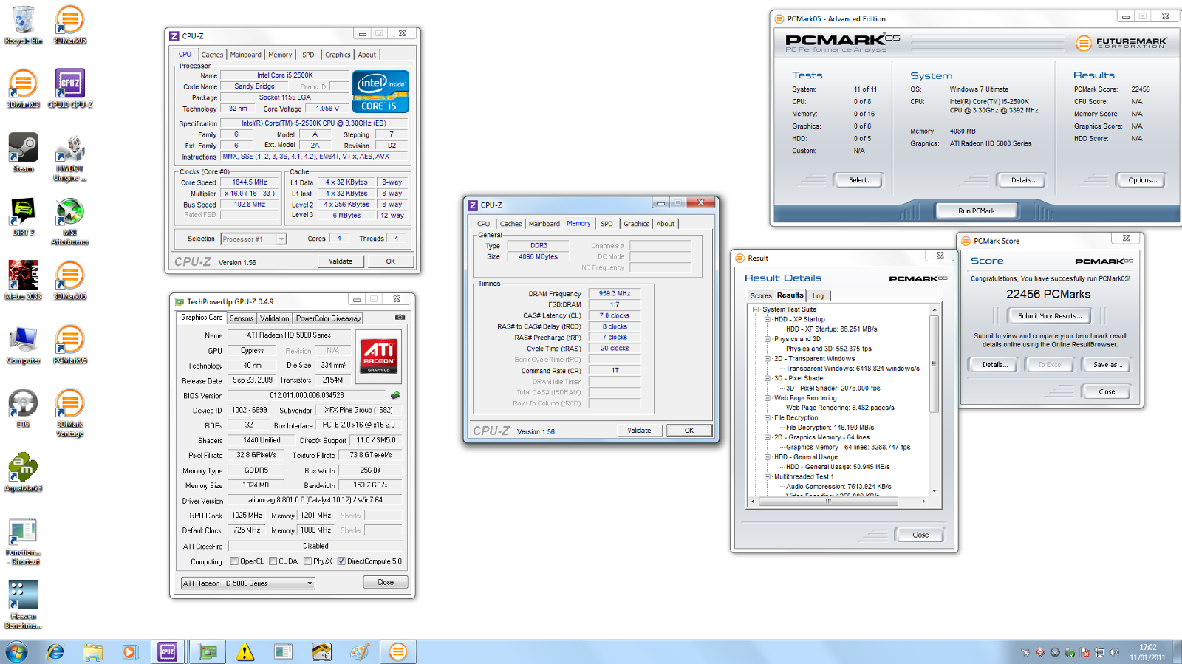
Task: Open the MSI Afterburner desktop icon
Action: tap(70, 222)
